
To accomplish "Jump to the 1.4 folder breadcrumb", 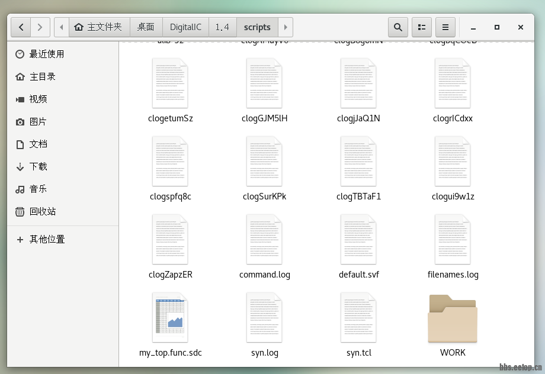I will (222, 27).
